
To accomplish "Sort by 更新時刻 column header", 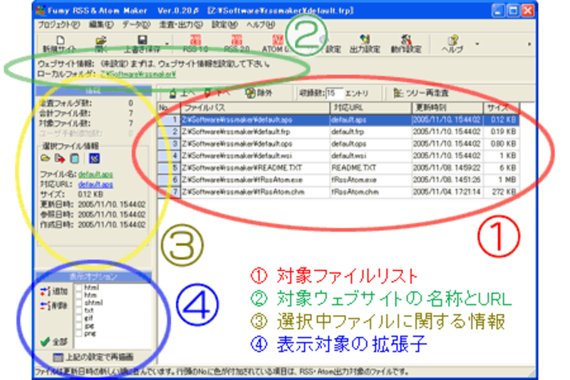I will coord(447,108).
